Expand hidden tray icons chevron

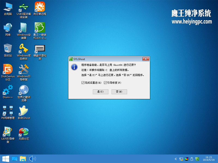[x=176, y=159]
